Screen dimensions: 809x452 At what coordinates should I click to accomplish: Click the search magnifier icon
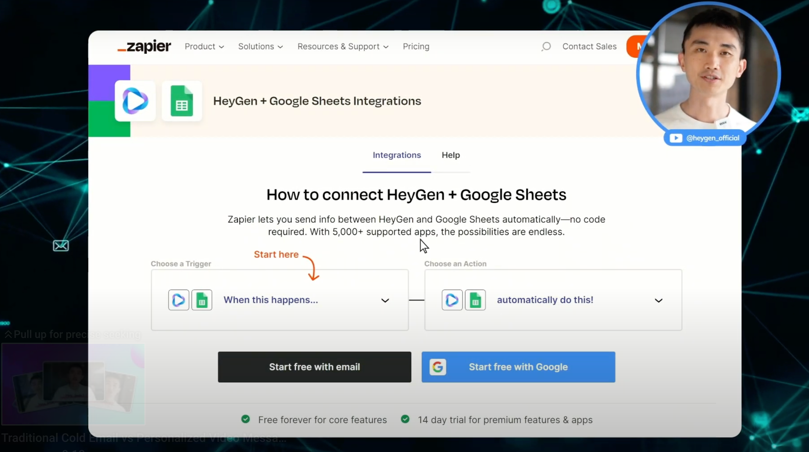(546, 46)
